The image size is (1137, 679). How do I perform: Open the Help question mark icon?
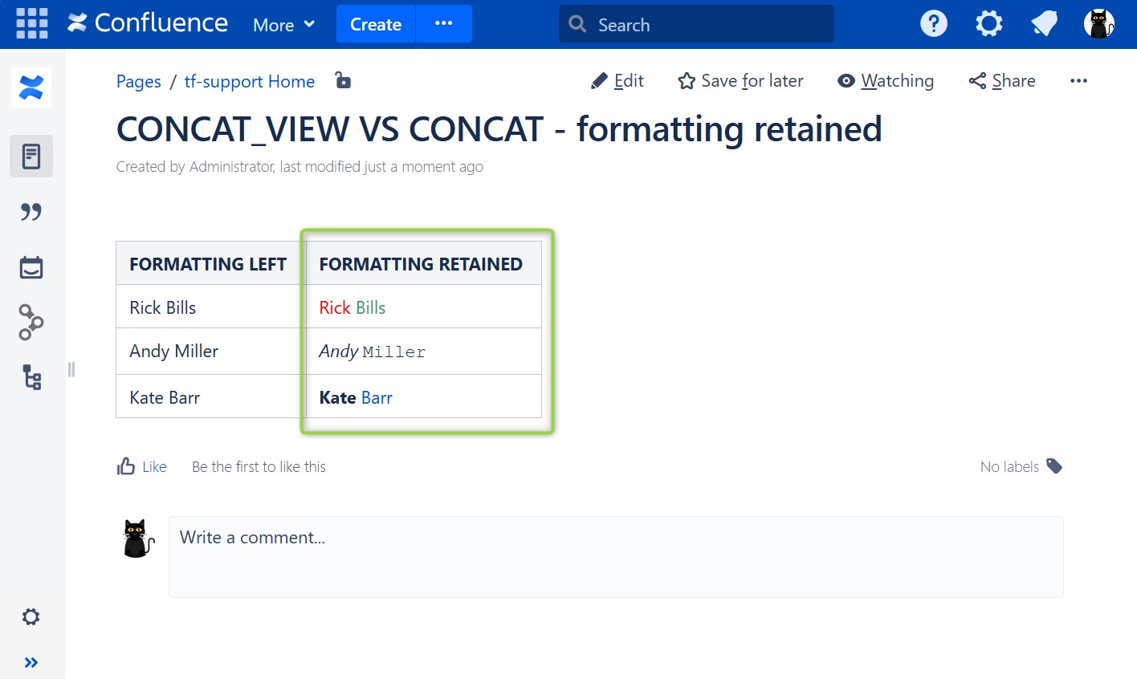click(933, 24)
